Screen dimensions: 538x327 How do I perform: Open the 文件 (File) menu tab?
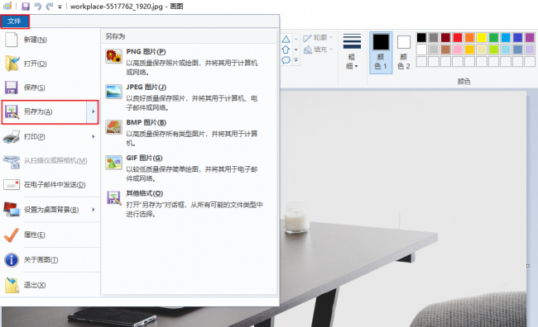pyautogui.click(x=14, y=21)
